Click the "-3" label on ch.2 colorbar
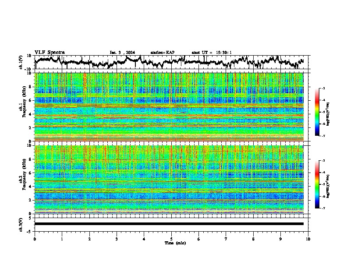The width and height of the screenshot is (347, 268). point(323,161)
